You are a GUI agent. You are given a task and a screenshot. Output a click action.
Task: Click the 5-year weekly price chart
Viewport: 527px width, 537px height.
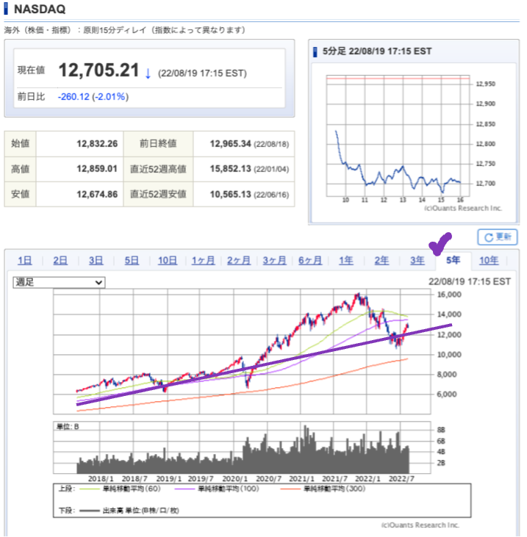tap(242, 351)
